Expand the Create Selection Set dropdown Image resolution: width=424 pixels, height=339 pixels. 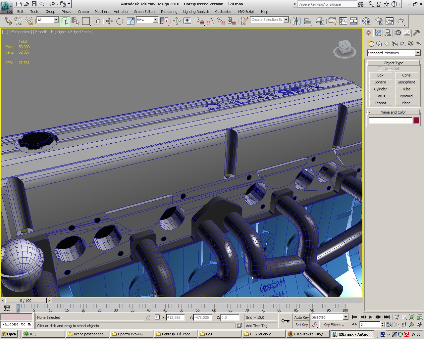coord(286,20)
